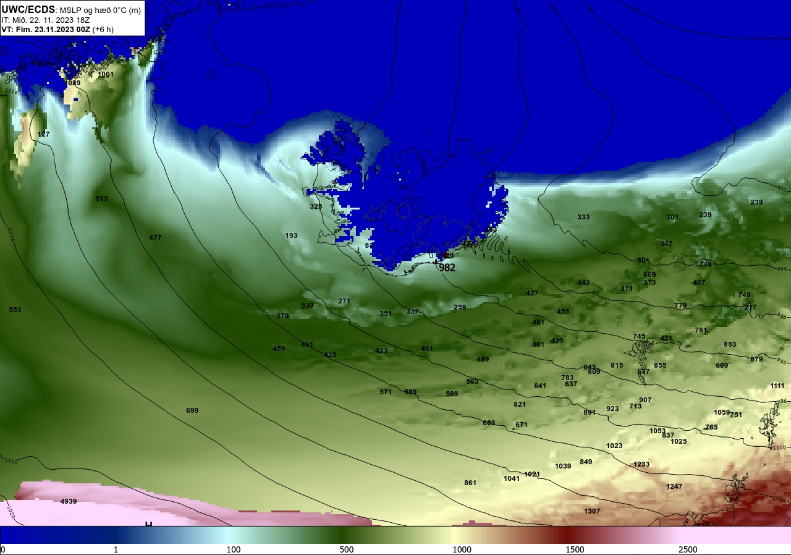Click the 423 height value
The width and height of the screenshot is (791, 555).
tap(381, 350)
